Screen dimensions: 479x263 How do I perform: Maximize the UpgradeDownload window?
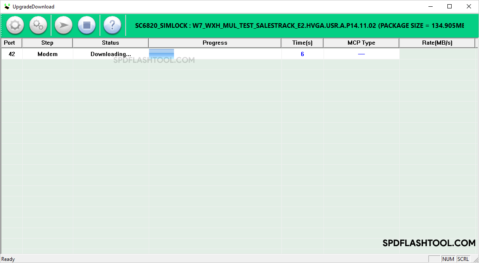tap(450, 6)
